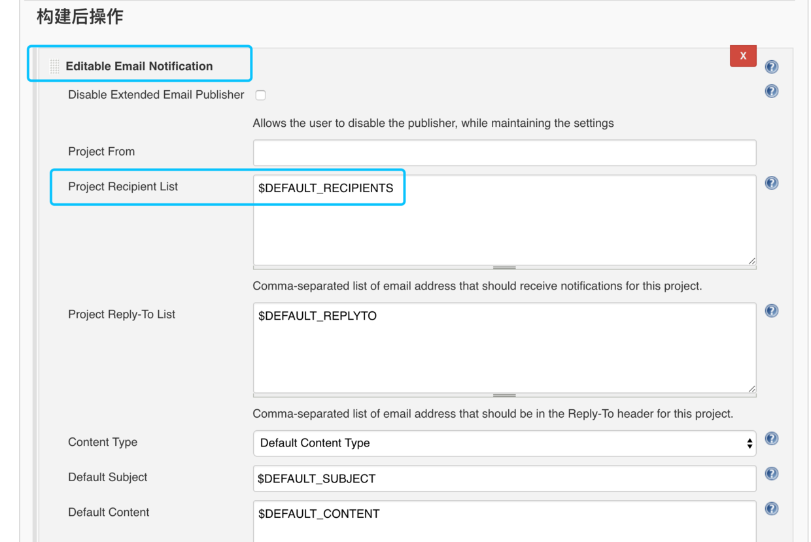Image resolution: width=811 pixels, height=542 pixels.
Task: Enable Disable Extended Email Publisher checkbox
Action: click(x=261, y=95)
